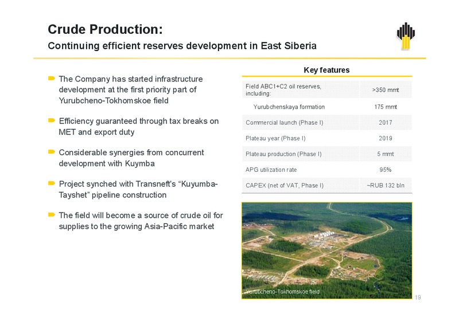
Task: Click the 'Crude Production:' title
Action: point(105,29)
